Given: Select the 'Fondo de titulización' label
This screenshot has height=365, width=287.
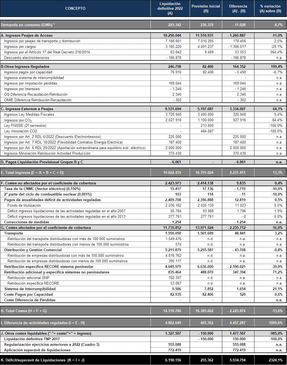Looking at the screenshot, I should (24, 206).
